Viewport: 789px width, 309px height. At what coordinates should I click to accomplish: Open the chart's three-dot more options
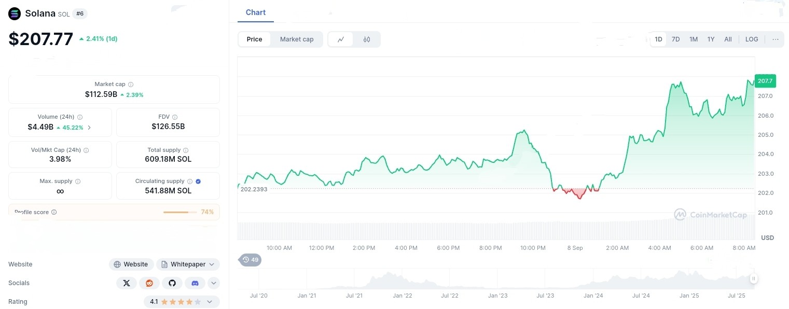click(x=776, y=39)
